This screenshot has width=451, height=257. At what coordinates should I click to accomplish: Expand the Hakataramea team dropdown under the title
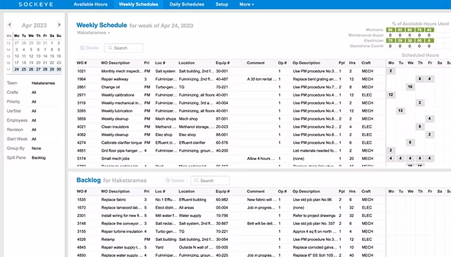tap(93, 33)
